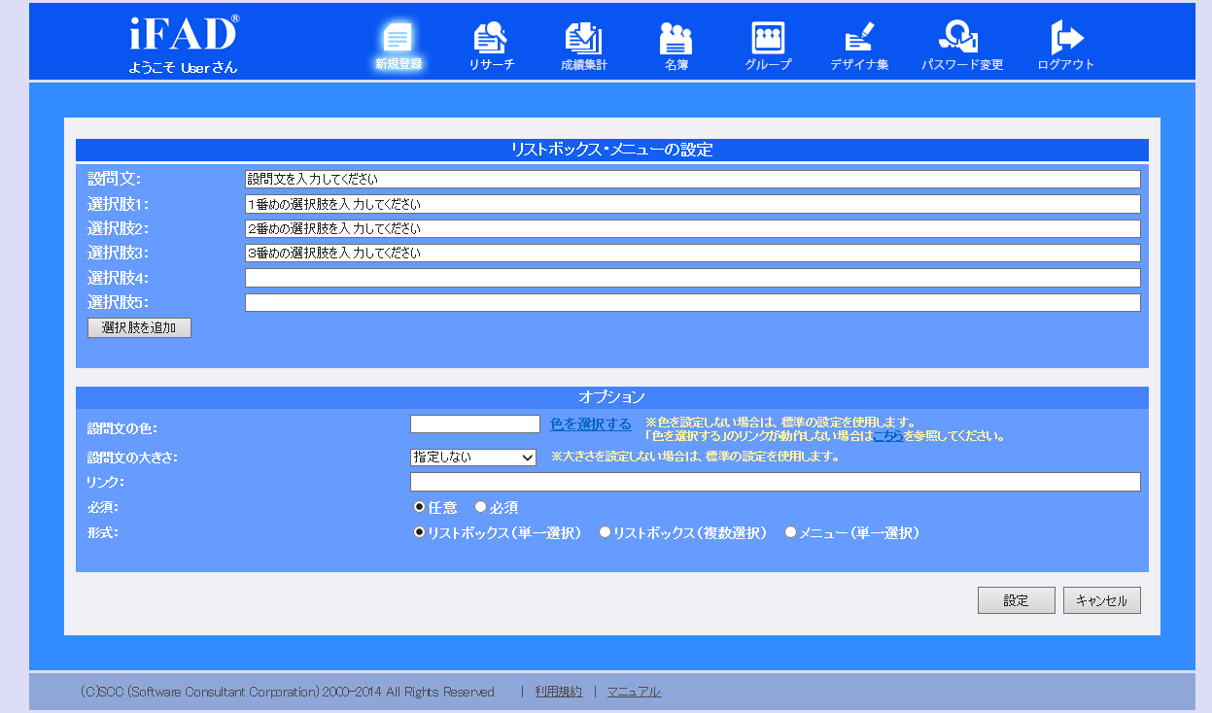The image size is (1212, 713).
Task: Click the iFAD logo
Action: click(x=184, y=33)
